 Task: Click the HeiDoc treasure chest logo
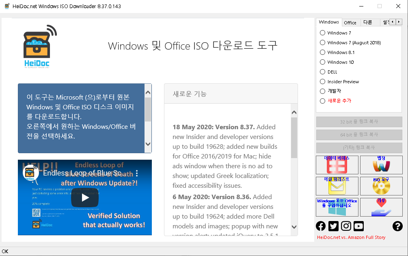coord(39,47)
